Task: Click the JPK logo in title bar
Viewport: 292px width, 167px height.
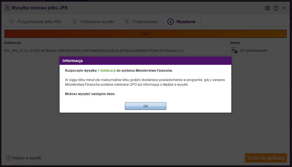Action: 7,8
